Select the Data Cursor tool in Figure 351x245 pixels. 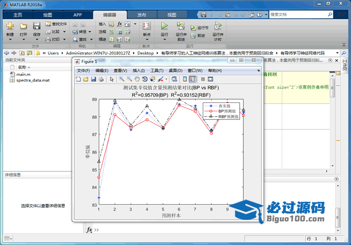point(153,79)
